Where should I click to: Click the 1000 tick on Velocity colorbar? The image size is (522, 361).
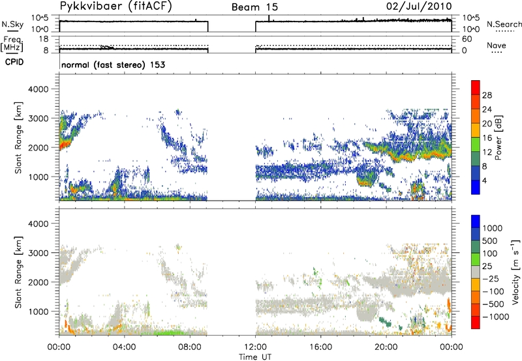493,228
